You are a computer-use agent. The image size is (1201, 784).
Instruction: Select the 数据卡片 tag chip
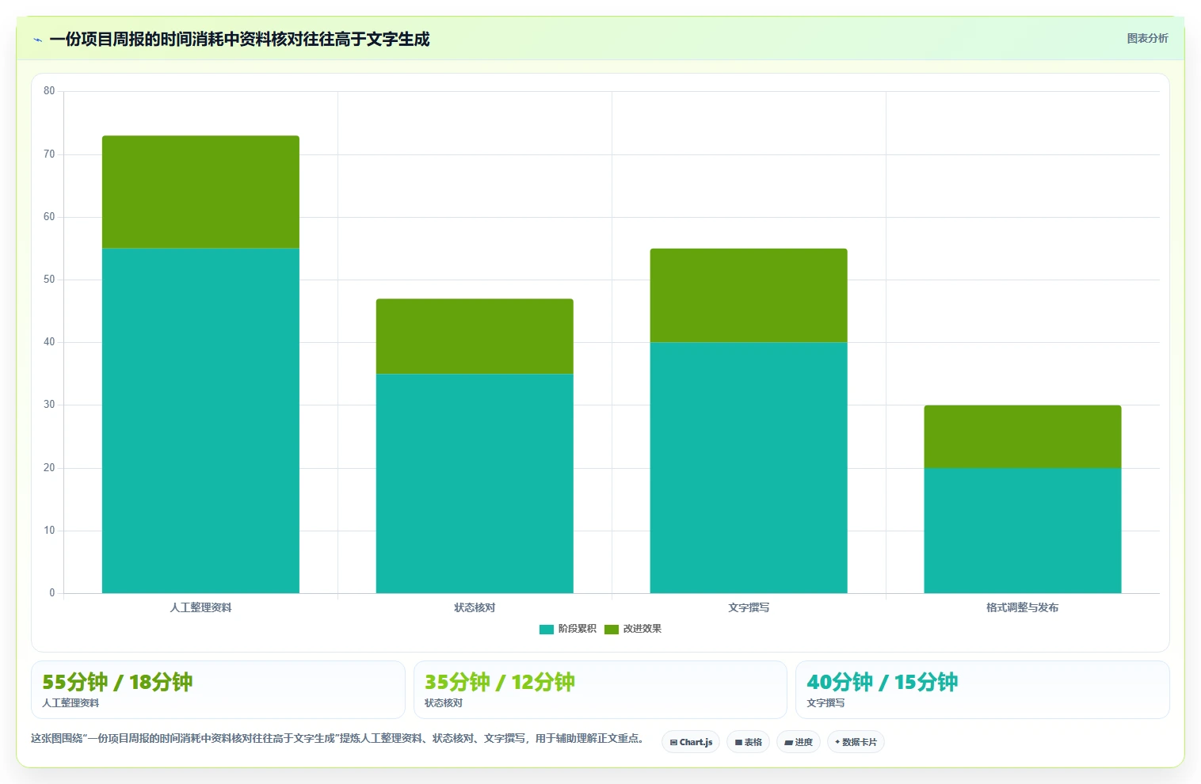(x=856, y=742)
